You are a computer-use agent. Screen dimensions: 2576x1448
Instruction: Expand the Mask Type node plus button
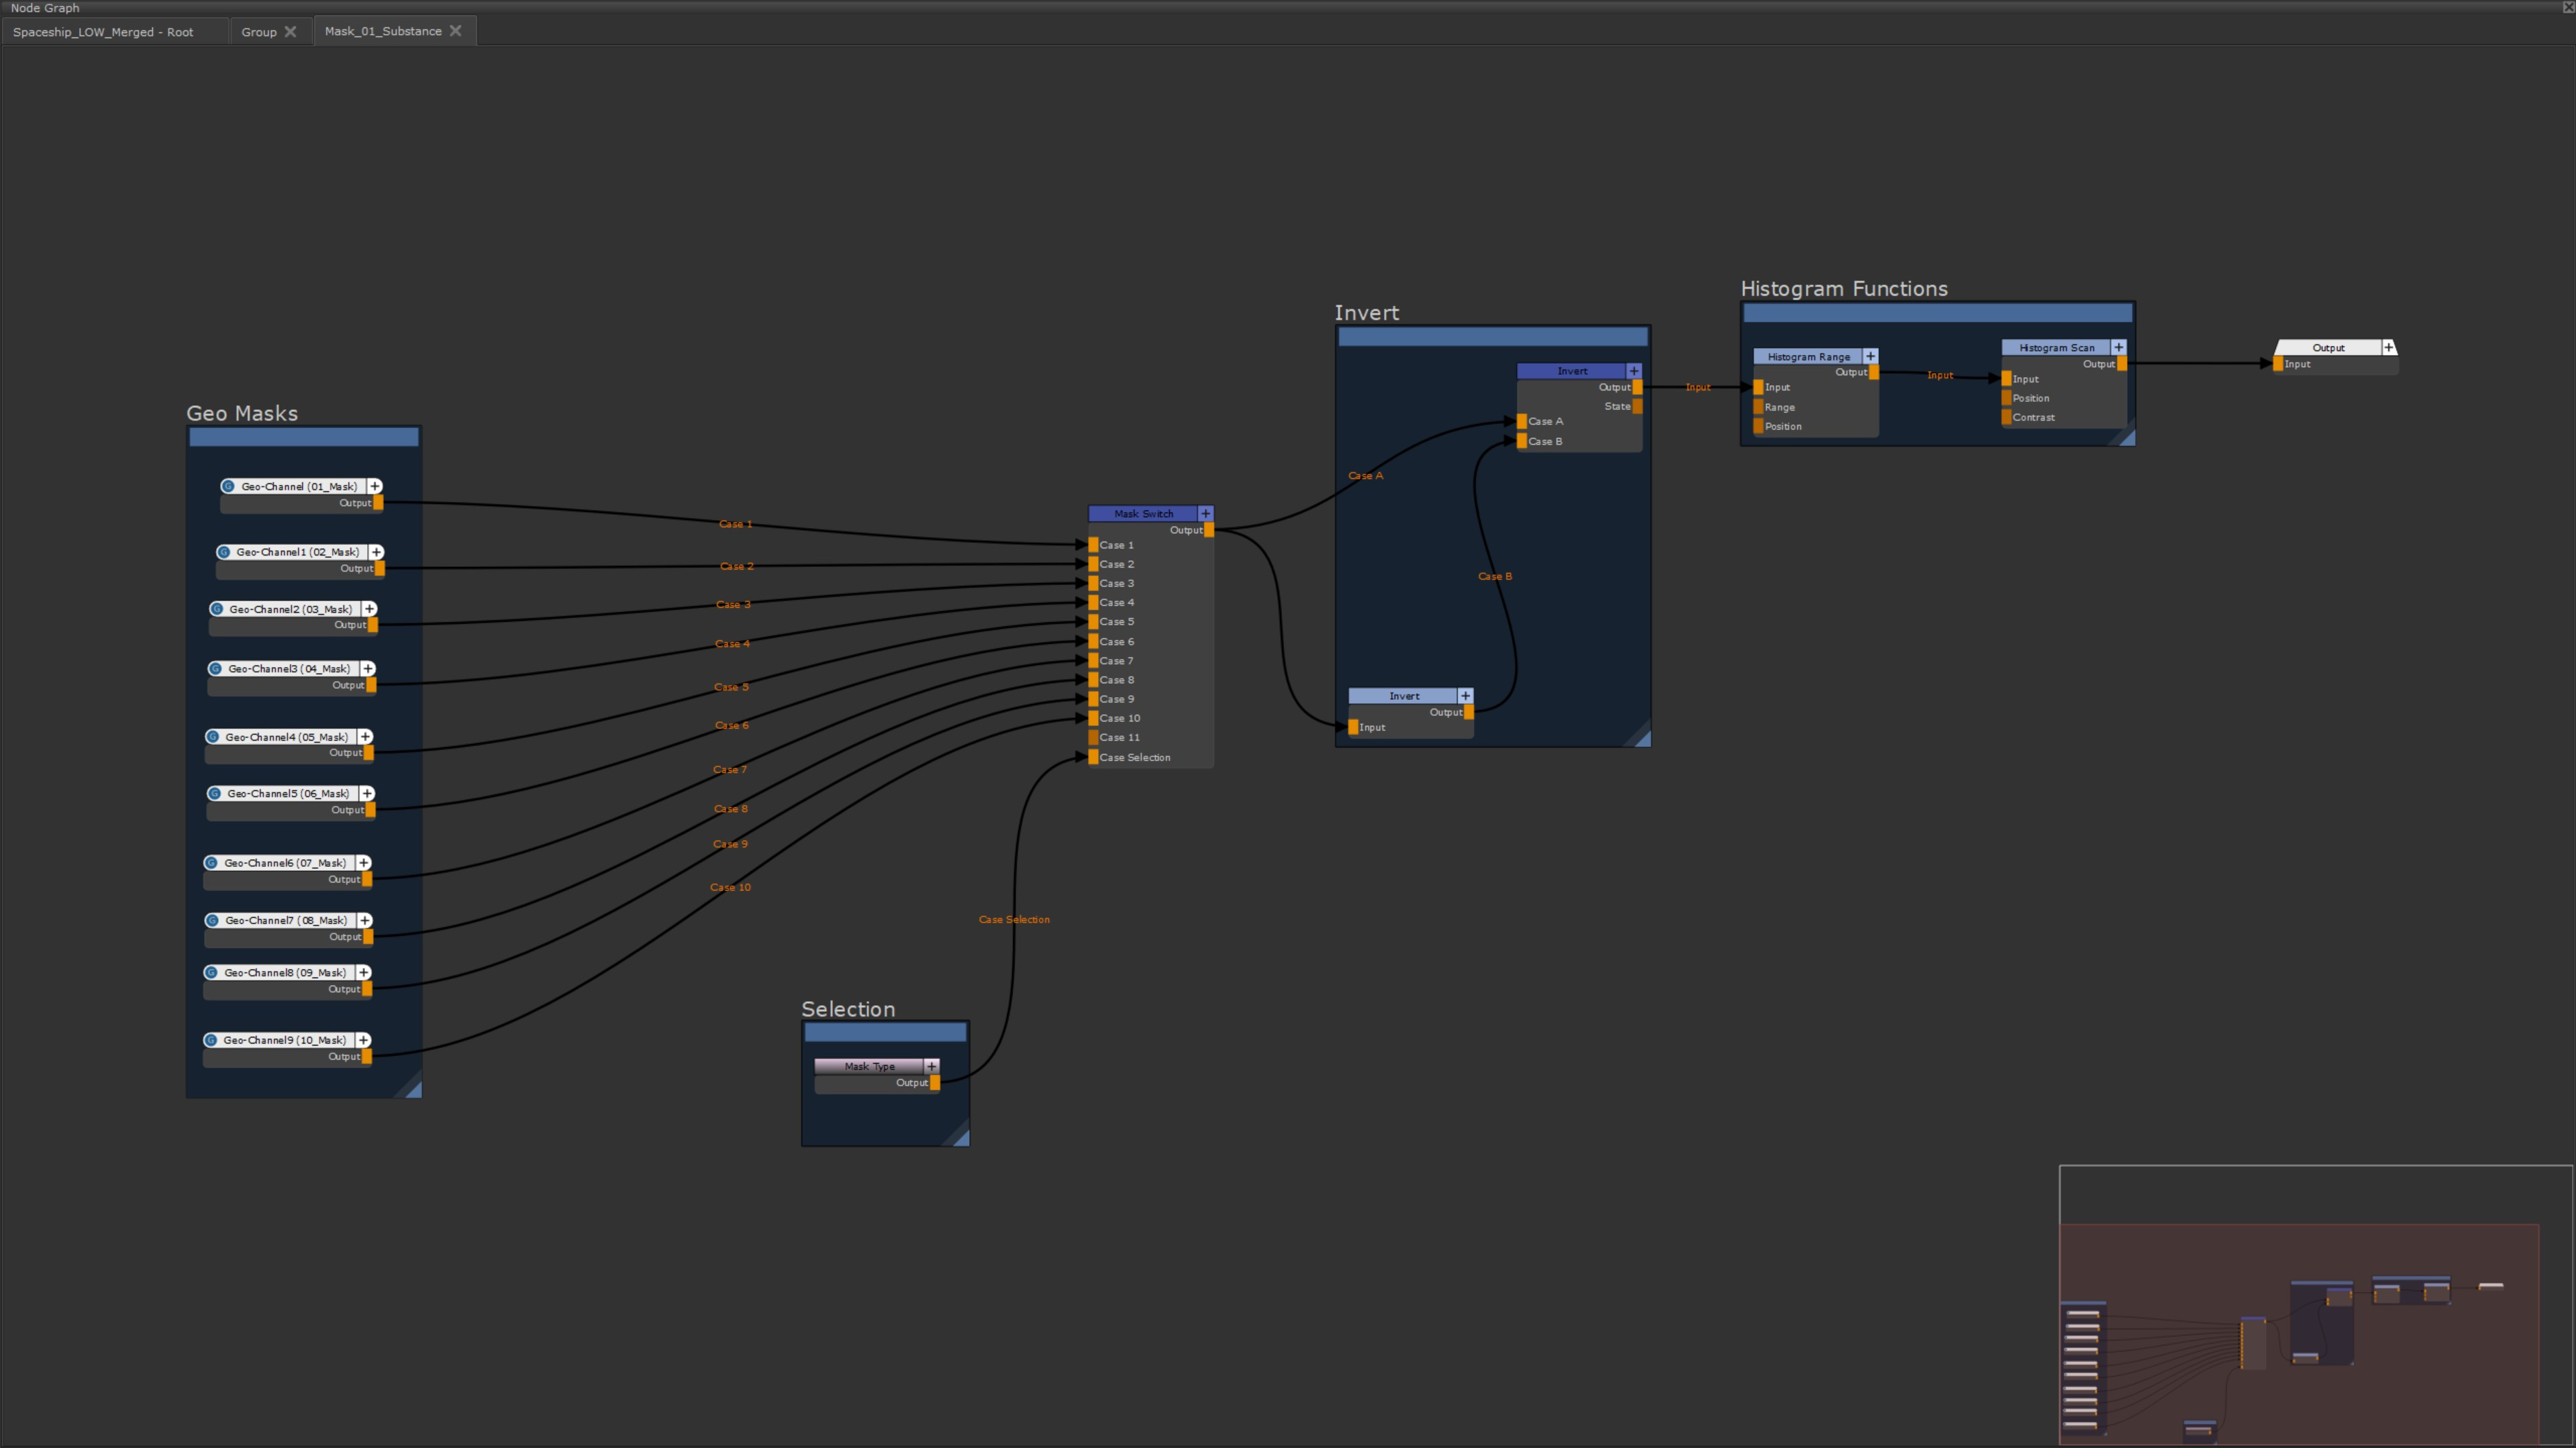932,1066
